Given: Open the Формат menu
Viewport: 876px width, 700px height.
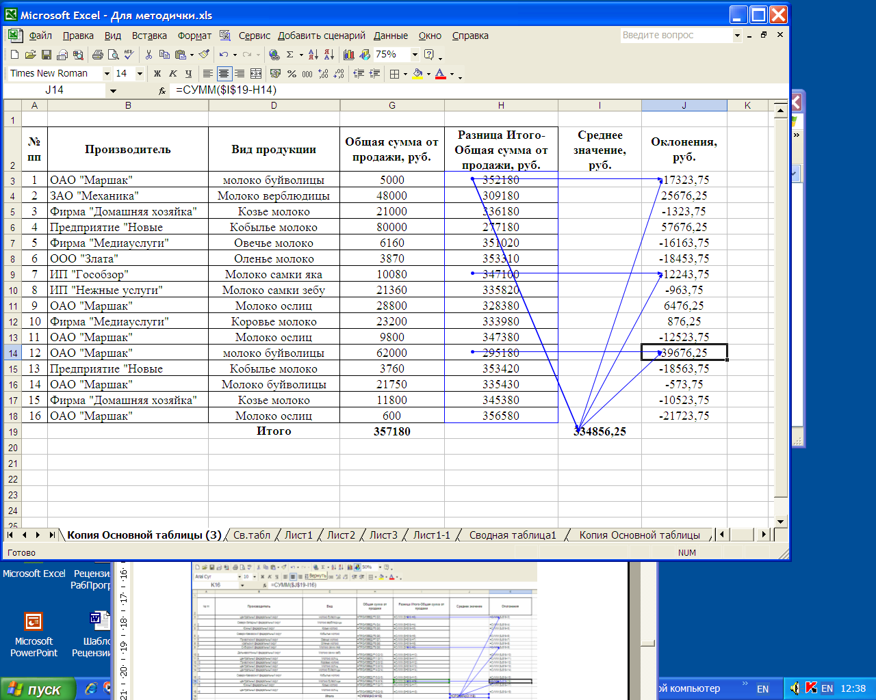Looking at the screenshot, I should click(194, 36).
